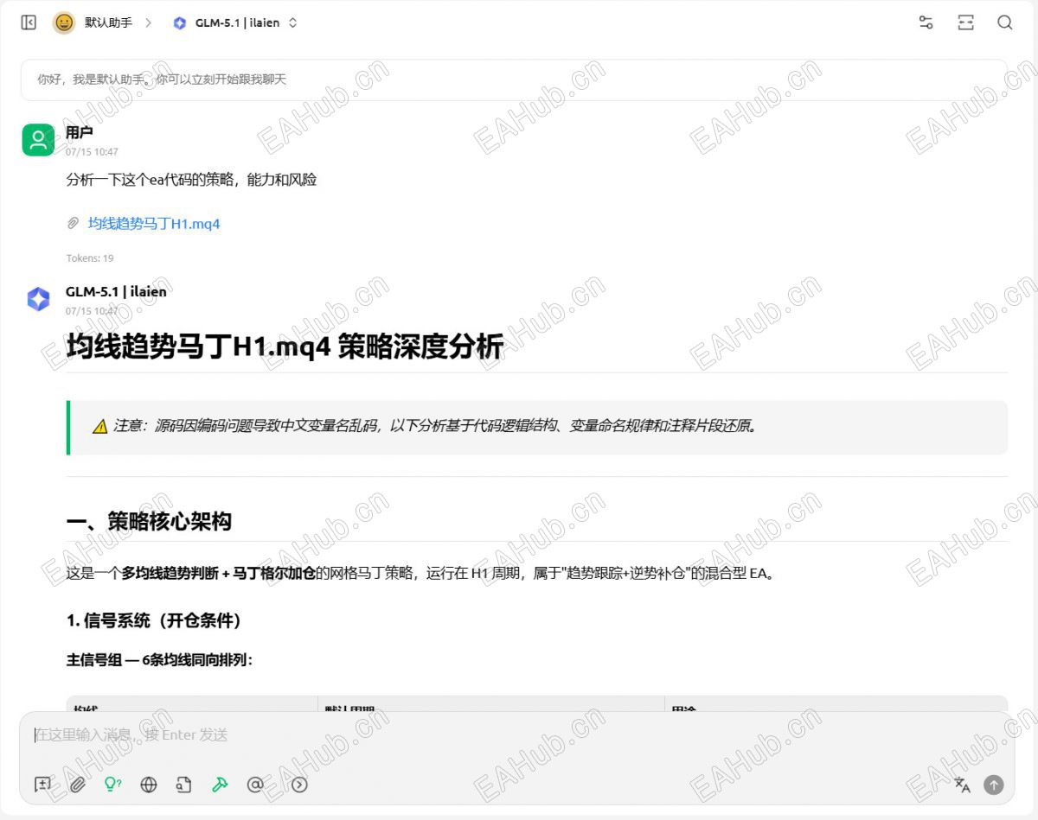Screen dimensions: 1038x820
Task: Attach a file using the paperclip button
Action: pyautogui.click(x=78, y=785)
